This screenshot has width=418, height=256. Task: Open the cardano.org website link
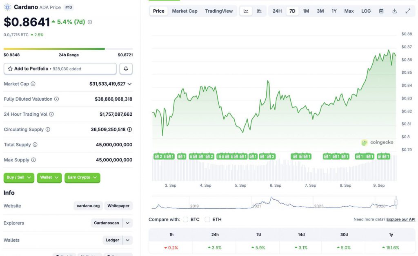point(88,206)
